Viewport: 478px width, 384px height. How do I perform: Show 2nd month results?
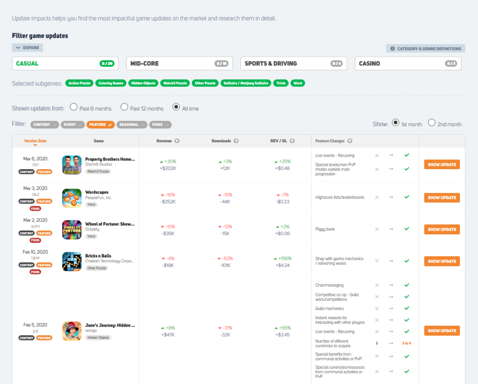click(x=432, y=123)
